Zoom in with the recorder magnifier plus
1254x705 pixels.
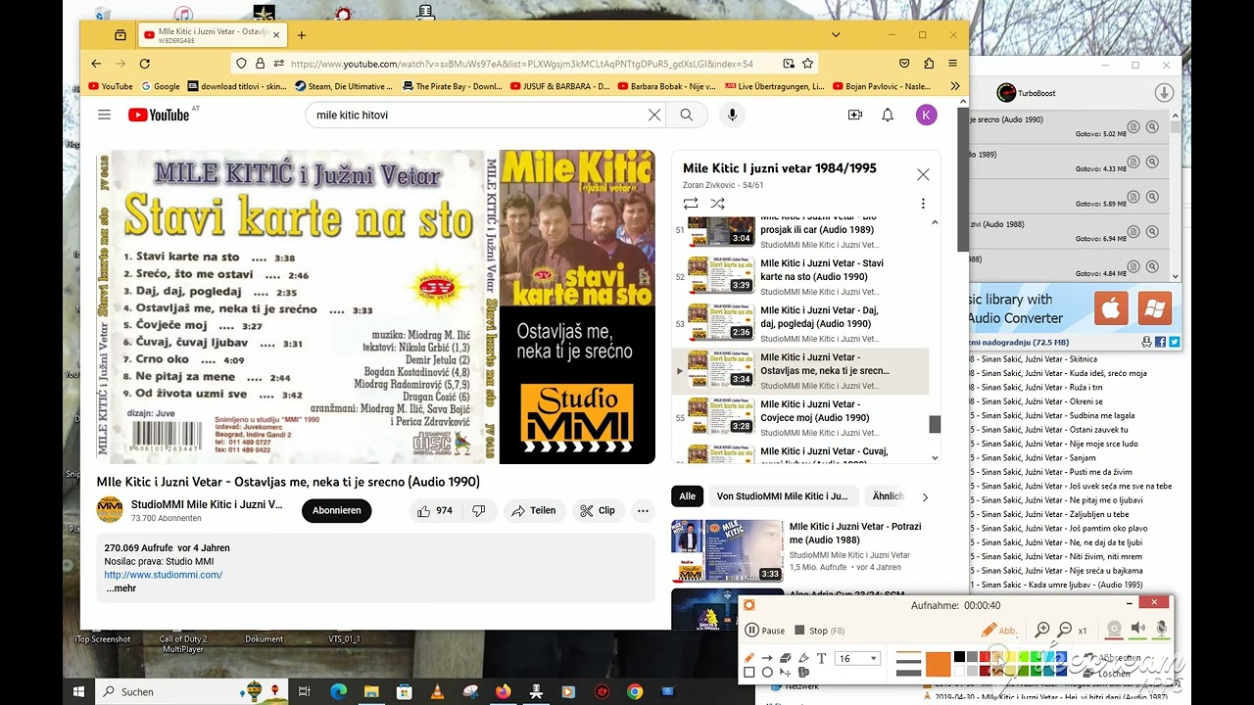tap(1042, 630)
